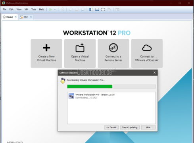Click the Cancel Updating button

coord(130,128)
